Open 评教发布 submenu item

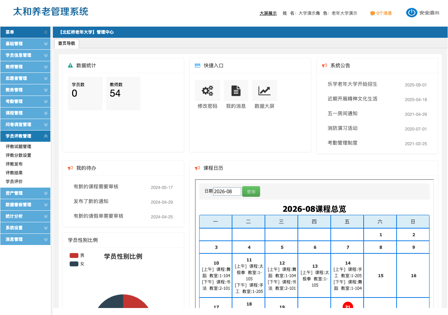14,164
